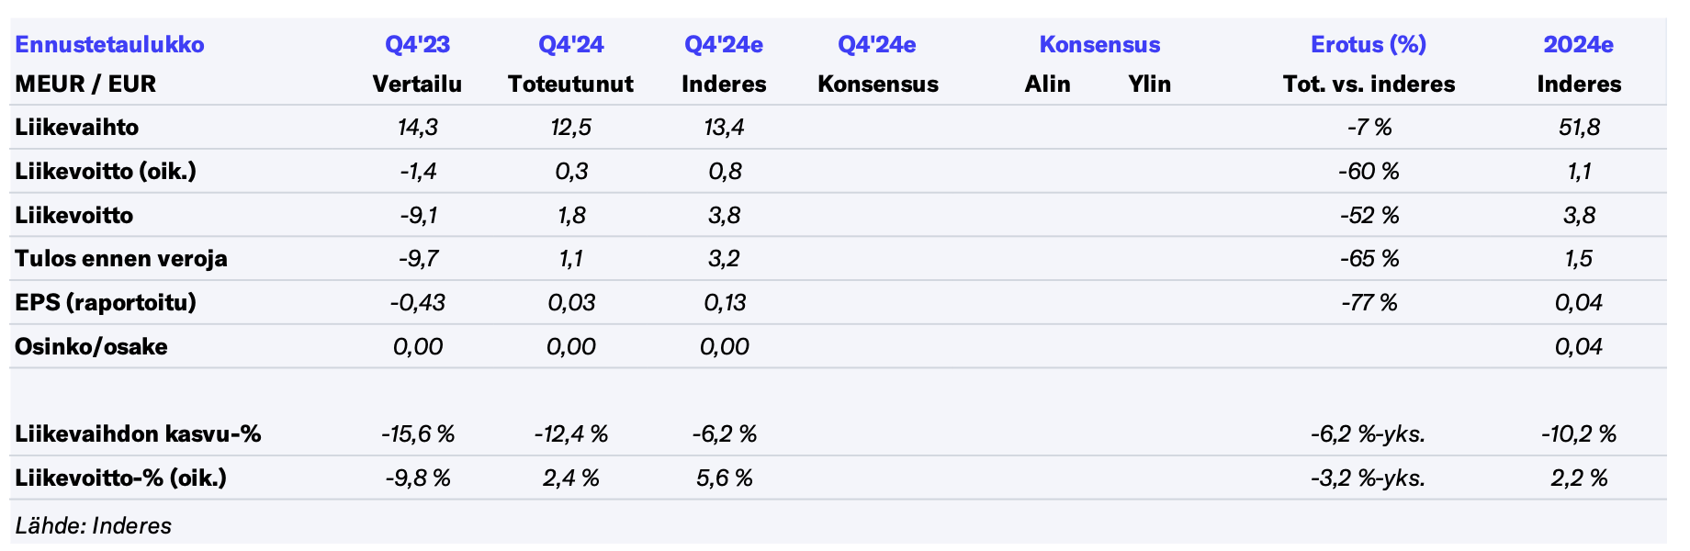Select the Alin subheader
The height and width of the screenshot is (551, 1690).
[x=1047, y=84]
